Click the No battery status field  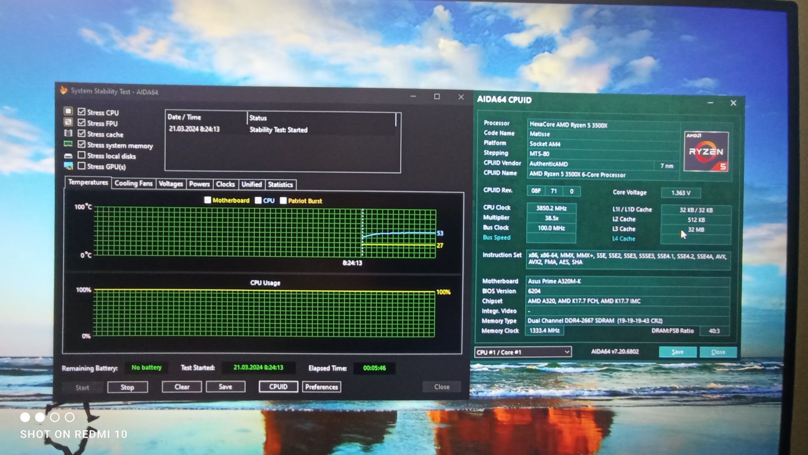click(x=147, y=367)
